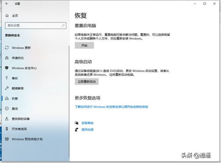Click the 更新和安全 sidebar heading
221x163 pixels.
(12, 35)
